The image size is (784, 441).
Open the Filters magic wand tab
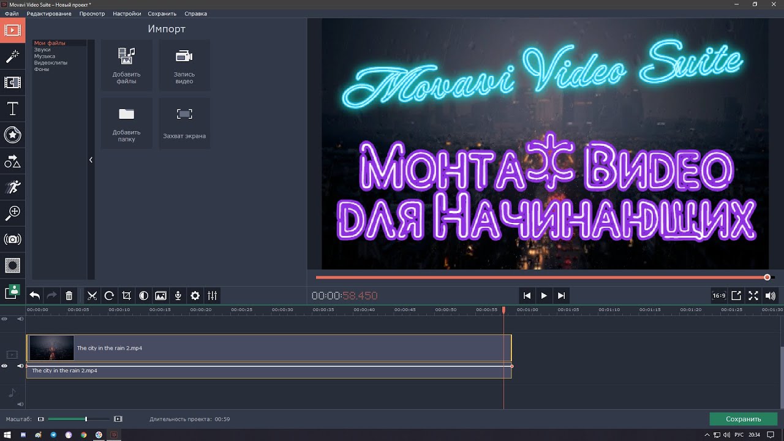pos(12,56)
